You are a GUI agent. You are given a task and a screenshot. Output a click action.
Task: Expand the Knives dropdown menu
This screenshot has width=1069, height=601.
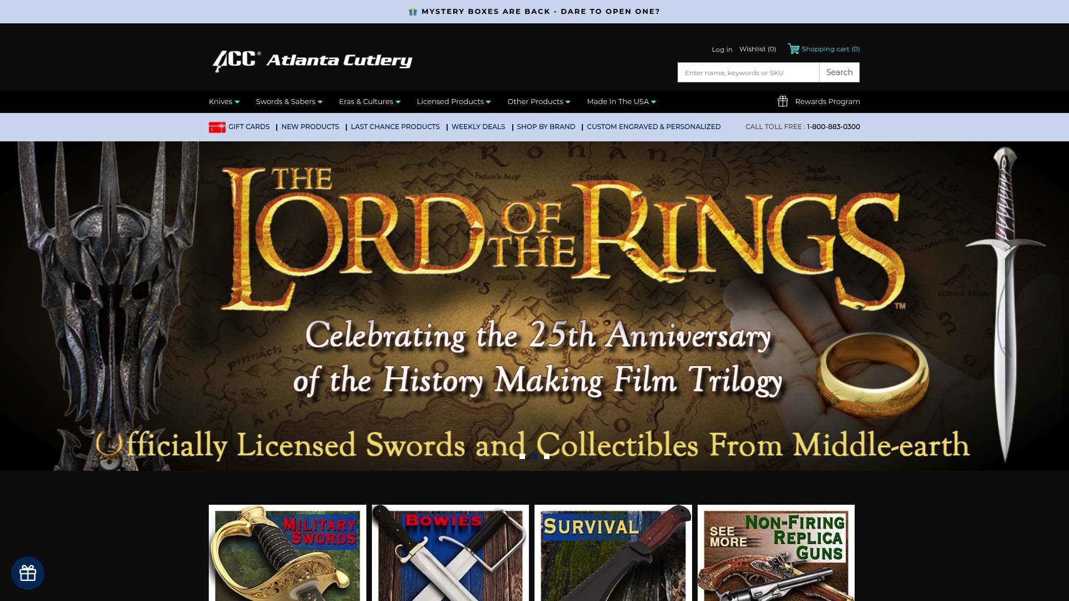224,102
